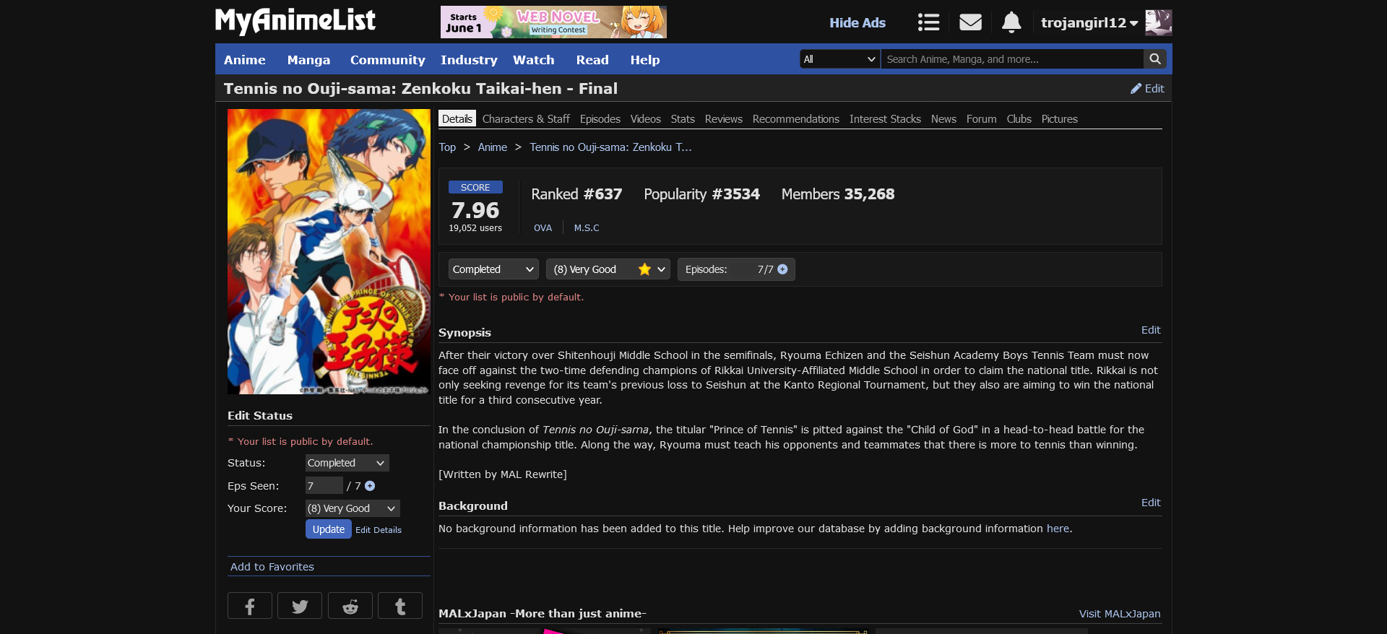This screenshot has height=634, width=1387.
Task: Open the All search category dropdown
Action: (839, 59)
